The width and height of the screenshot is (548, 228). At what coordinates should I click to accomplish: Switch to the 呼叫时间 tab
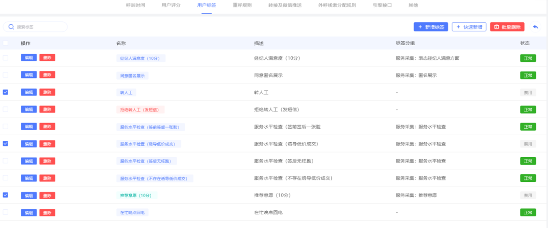tap(135, 5)
